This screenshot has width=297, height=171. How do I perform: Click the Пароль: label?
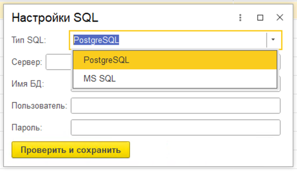point(27,127)
